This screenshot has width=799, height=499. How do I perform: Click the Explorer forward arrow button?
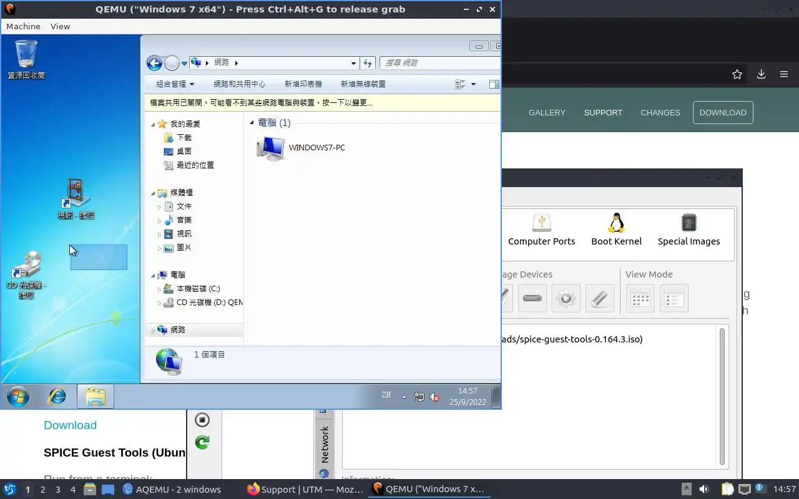click(x=172, y=63)
